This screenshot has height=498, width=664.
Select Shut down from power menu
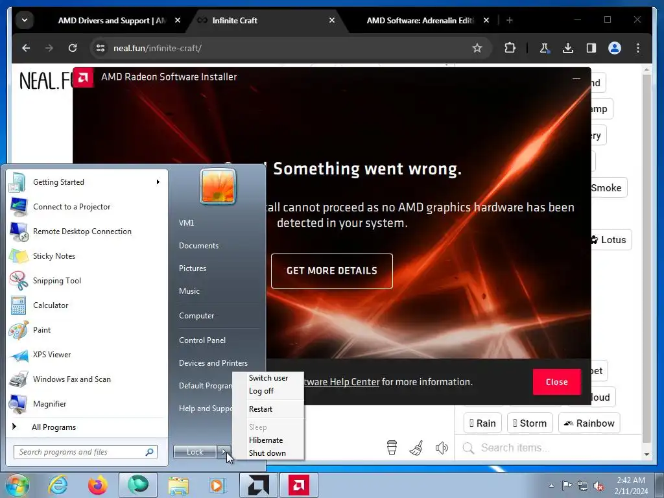coord(267,453)
